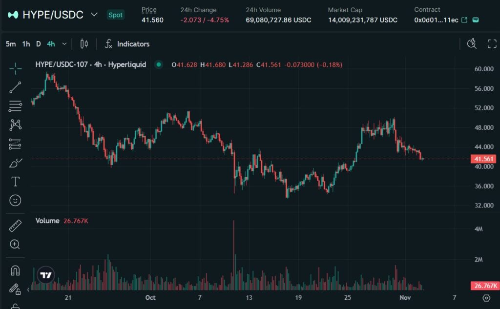Select the trend line drawing tool
The height and width of the screenshot is (309, 500).
click(15, 87)
